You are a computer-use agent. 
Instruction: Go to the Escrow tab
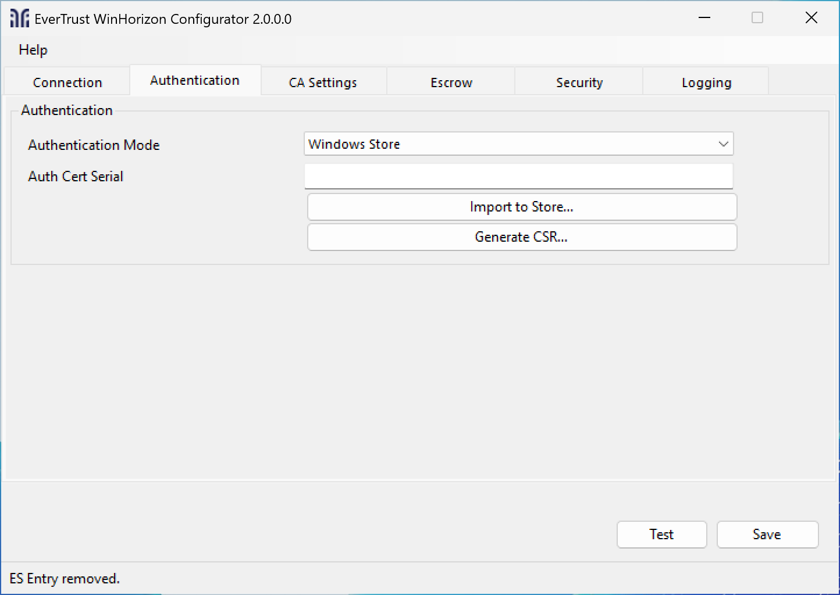[x=451, y=83]
